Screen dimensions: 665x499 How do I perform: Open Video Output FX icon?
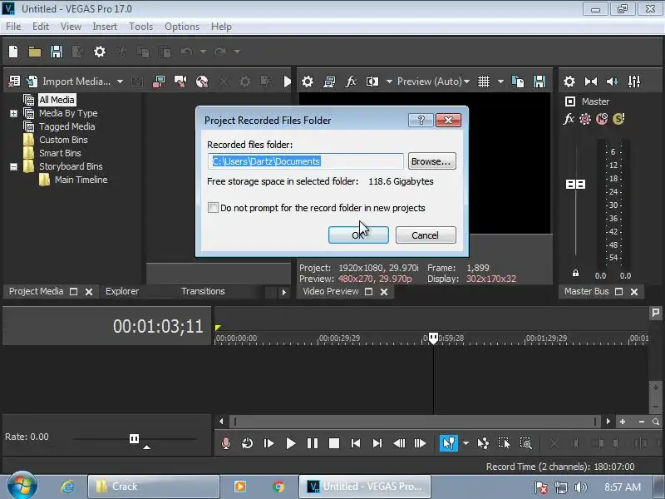351,81
